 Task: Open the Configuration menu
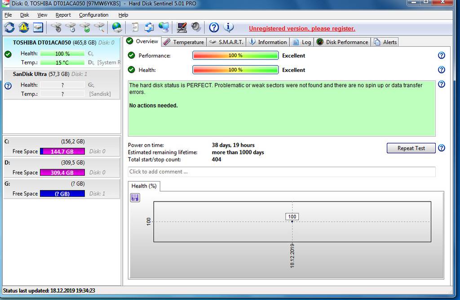tap(93, 15)
